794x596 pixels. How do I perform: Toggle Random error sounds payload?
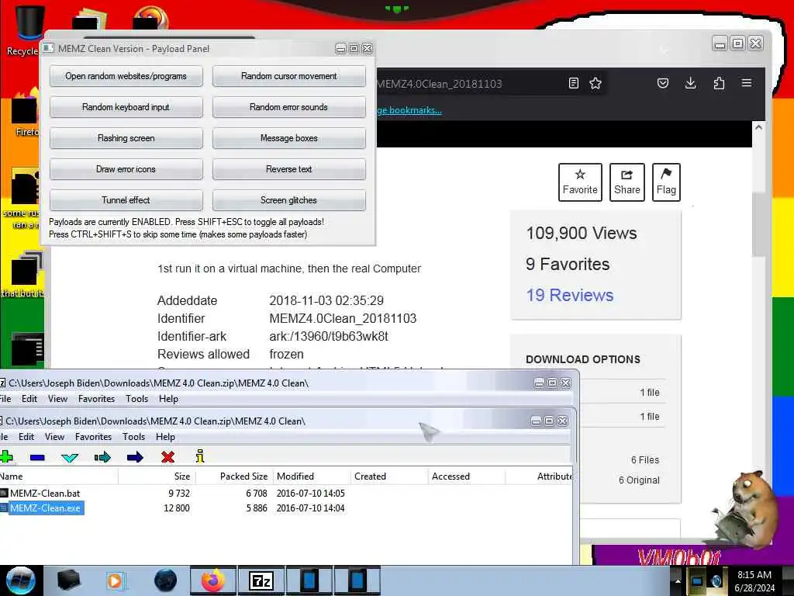click(x=288, y=107)
